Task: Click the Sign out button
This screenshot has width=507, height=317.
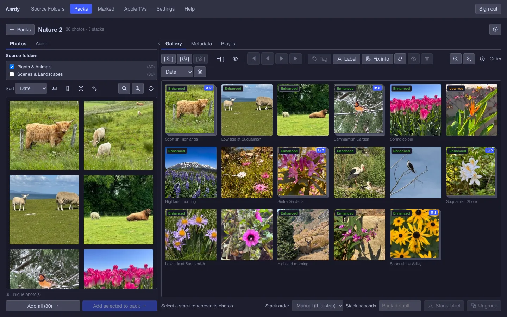Action: [x=488, y=9]
